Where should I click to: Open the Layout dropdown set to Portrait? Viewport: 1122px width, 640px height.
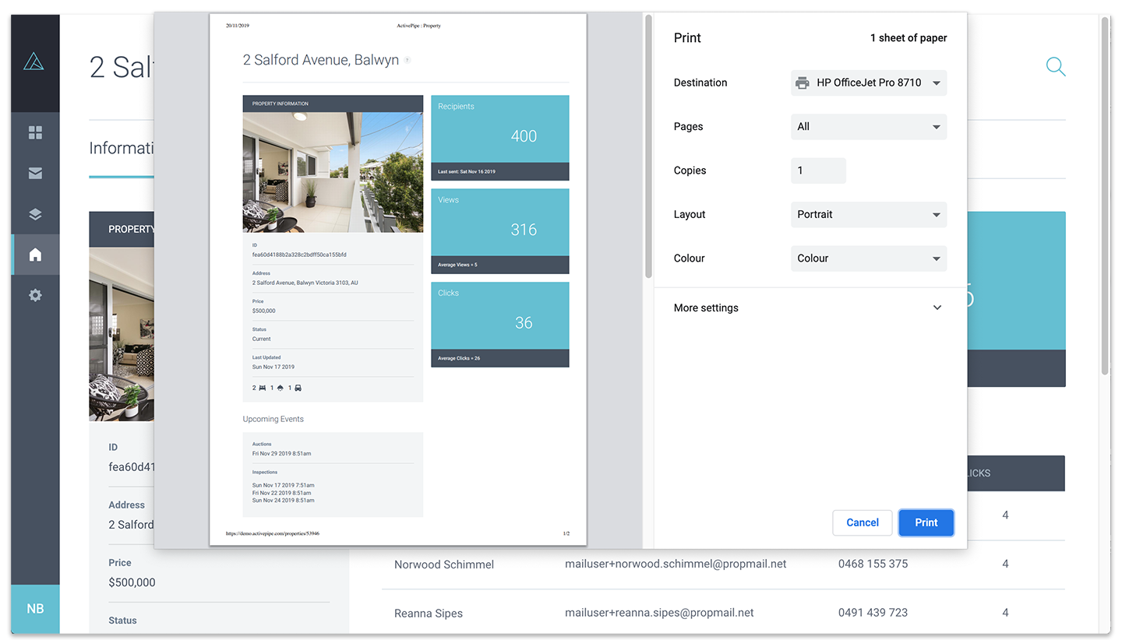click(x=869, y=214)
